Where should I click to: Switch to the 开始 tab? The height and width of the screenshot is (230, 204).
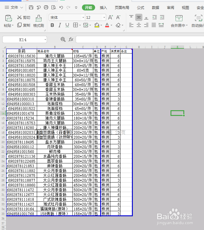(89, 7)
